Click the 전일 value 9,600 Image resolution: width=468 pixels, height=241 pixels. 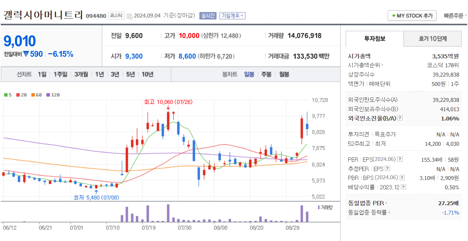(x=134, y=36)
